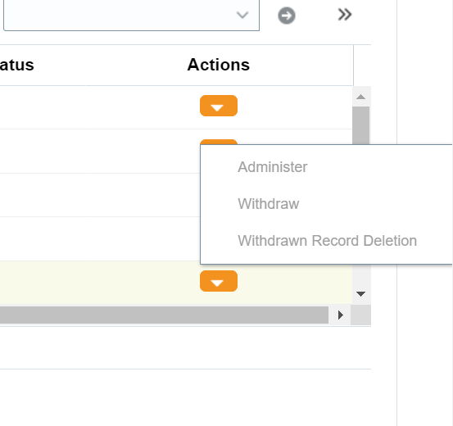Click the gray go arrow circle icon
Viewport: 453px width, 426px height.
click(287, 16)
